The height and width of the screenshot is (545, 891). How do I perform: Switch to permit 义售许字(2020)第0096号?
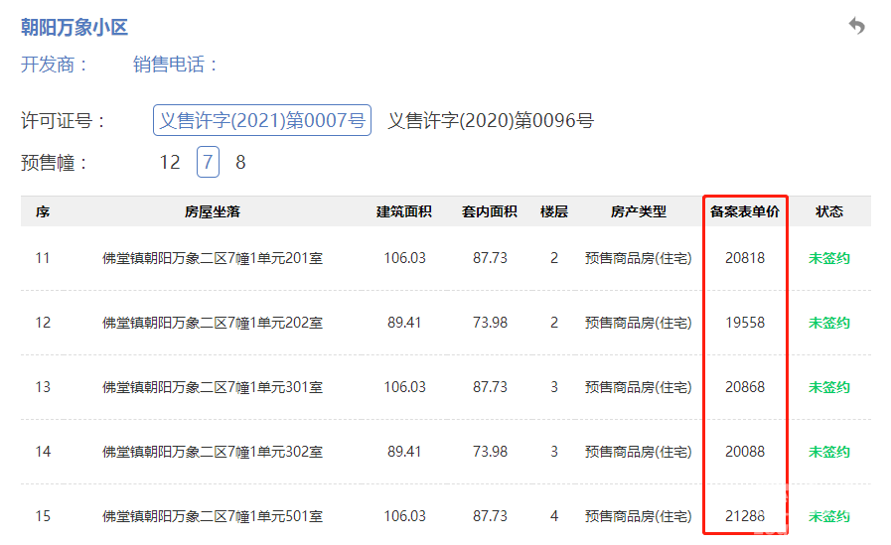491,121
